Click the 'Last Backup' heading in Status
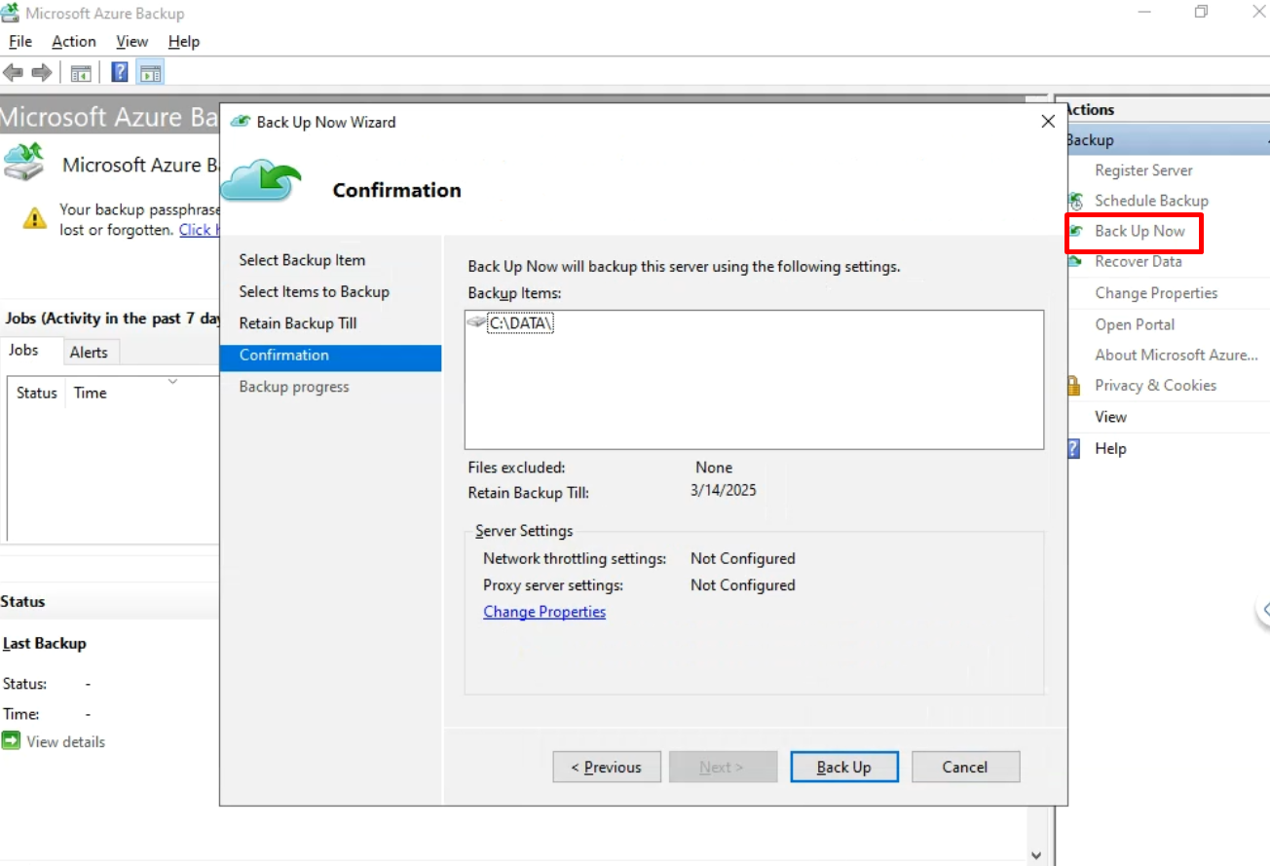Viewport: 1270px width, 866px height. pos(45,643)
